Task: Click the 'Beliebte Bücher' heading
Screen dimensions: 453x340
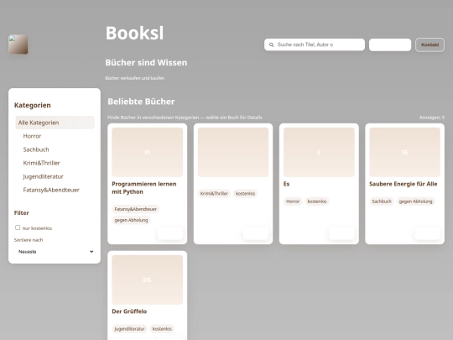Action: (x=141, y=102)
